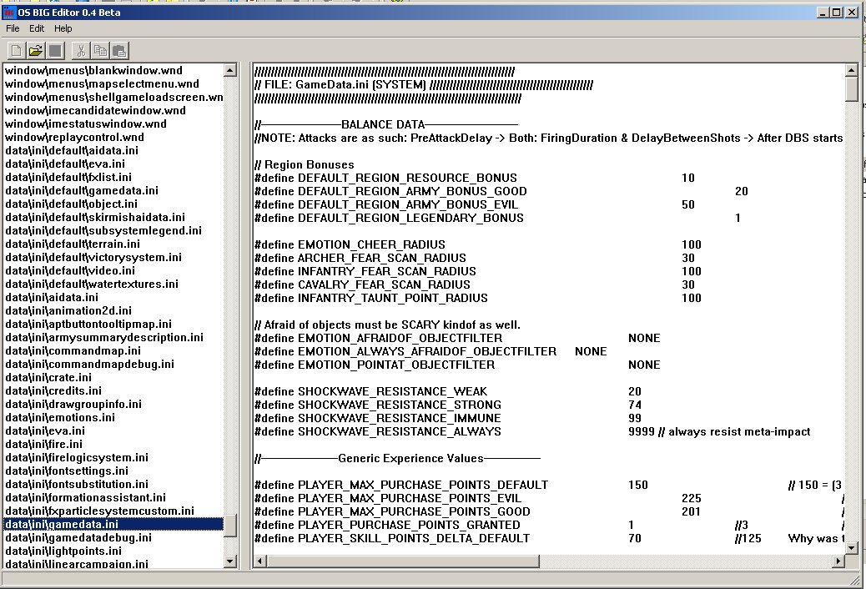Click the Cut scissors icon

pyautogui.click(x=81, y=50)
